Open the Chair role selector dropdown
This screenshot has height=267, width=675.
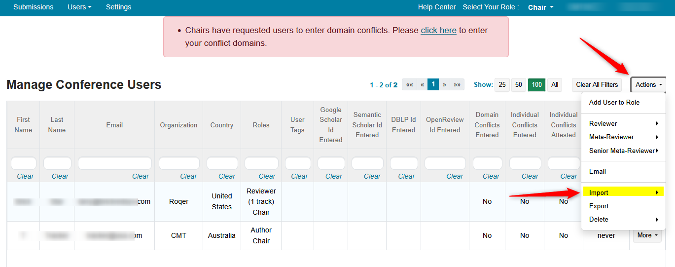pos(541,7)
